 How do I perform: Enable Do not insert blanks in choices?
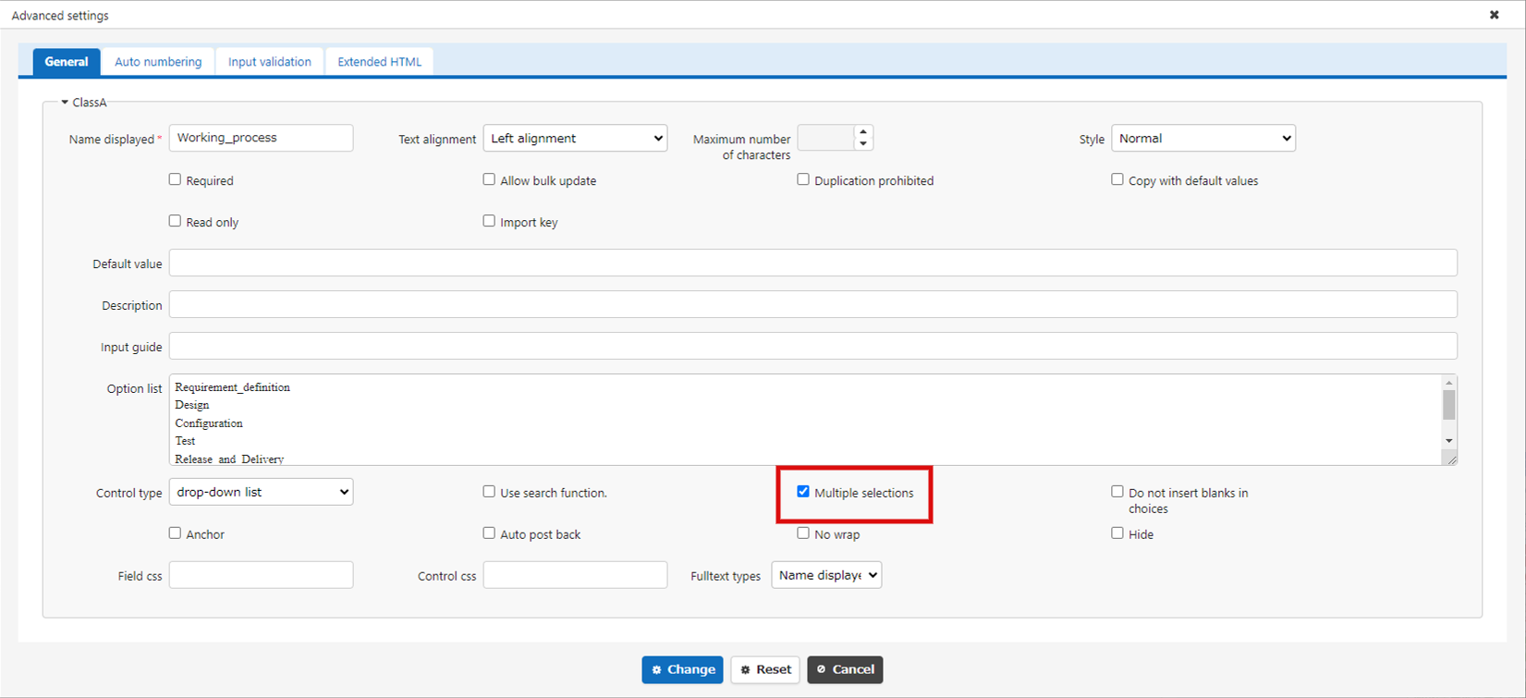(x=1117, y=492)
